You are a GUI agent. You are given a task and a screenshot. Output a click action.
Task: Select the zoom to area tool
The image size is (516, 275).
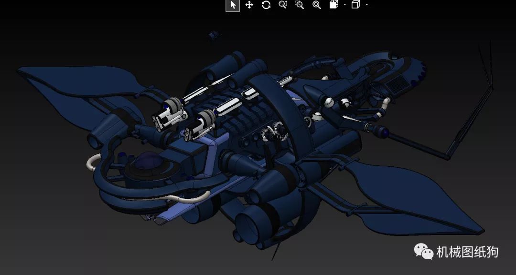[x=300, y=5]
